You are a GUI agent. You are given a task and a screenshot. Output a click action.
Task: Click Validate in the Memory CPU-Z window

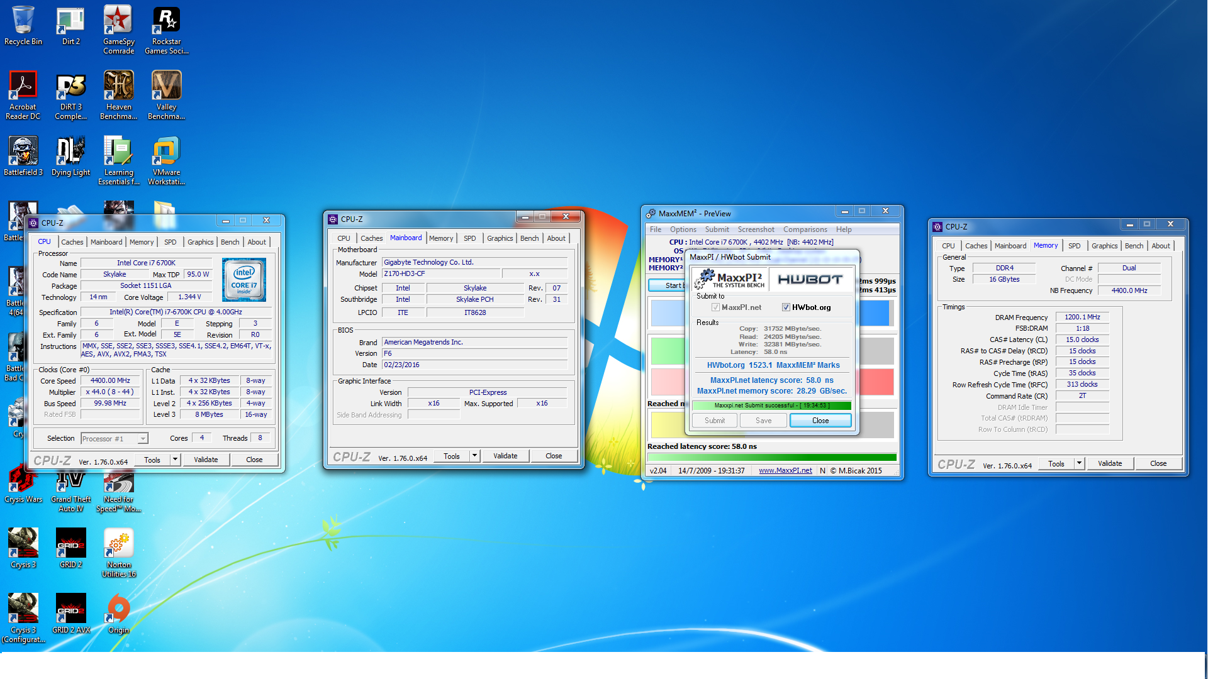coord(1110,463)
